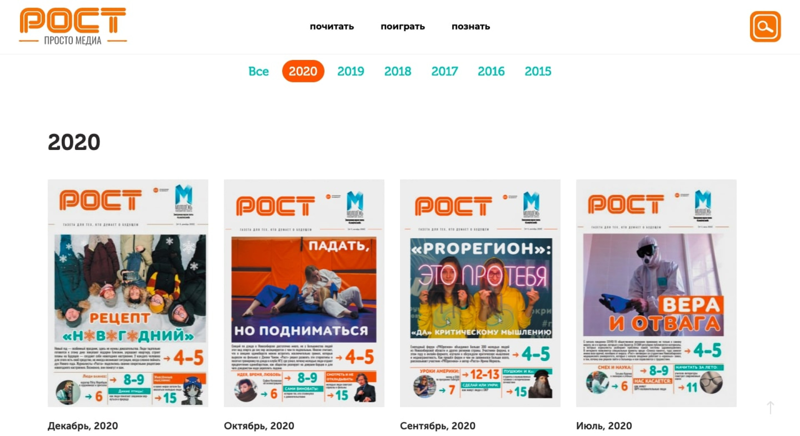Click the «Декабрь, 2020» issue caption
Viewport: 800px width, 436px height.
click(83, 426)
